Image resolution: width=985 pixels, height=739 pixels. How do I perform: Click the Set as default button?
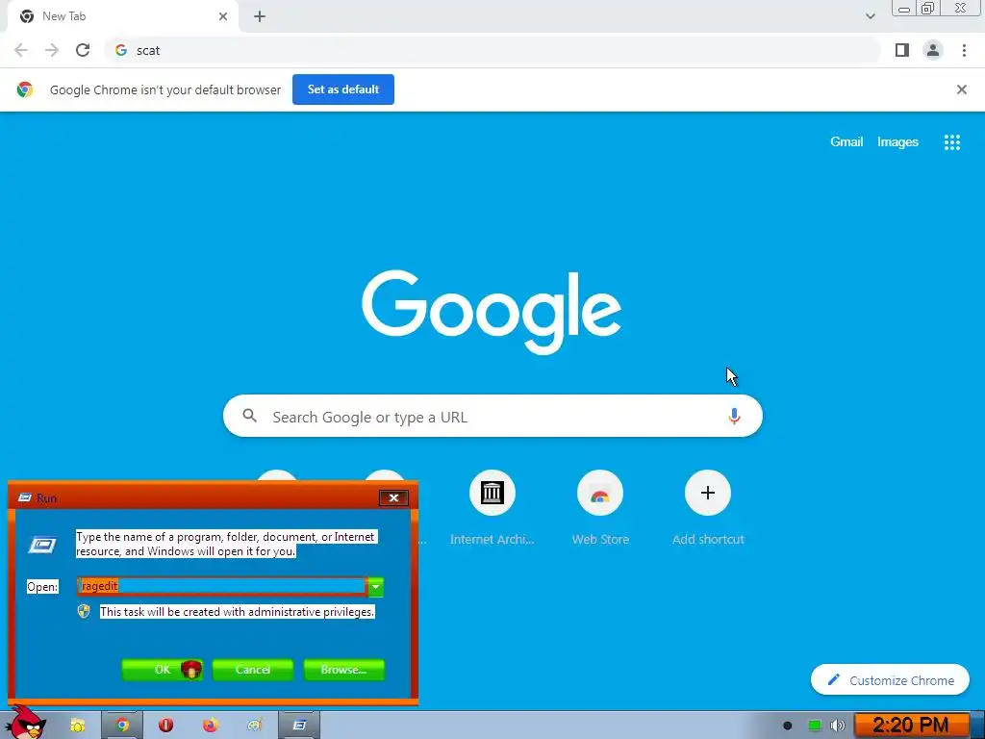[x=343, y=89]
